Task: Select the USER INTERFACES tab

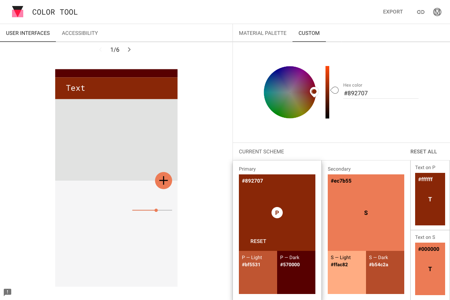Action: pos(28,33)
